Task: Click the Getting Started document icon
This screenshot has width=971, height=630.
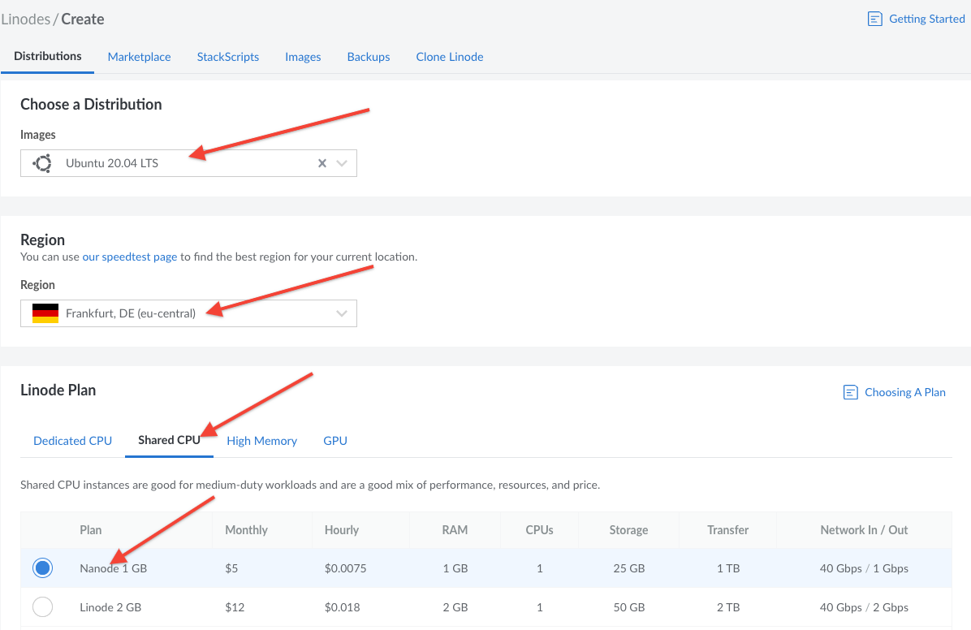Action: point(874,19)
